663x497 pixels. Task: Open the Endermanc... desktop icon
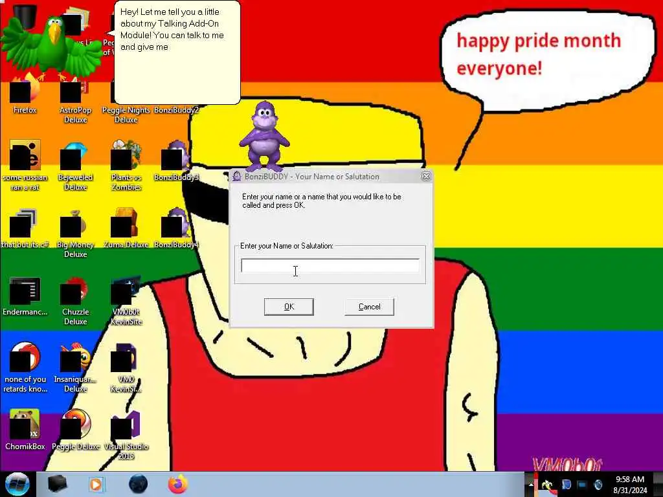[25, 296]
